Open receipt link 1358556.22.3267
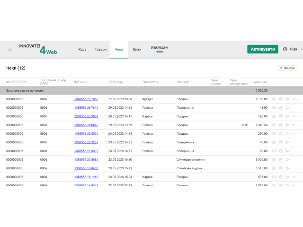The width and height of the screenshot is (303, 227). pos(86,142)
